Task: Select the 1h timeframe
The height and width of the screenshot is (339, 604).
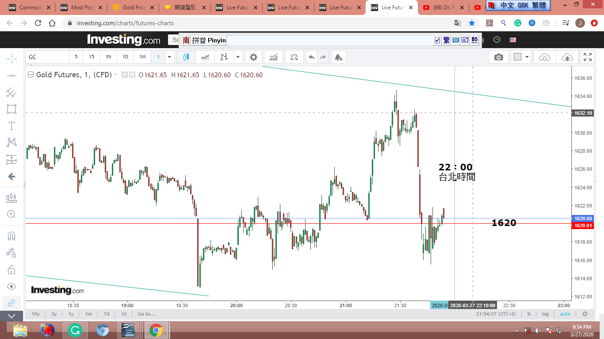Action: (108, 57)
